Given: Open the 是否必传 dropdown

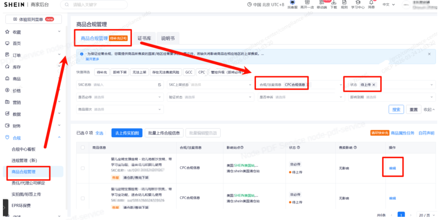Looking at the screenshot, I should coord(120,97).
